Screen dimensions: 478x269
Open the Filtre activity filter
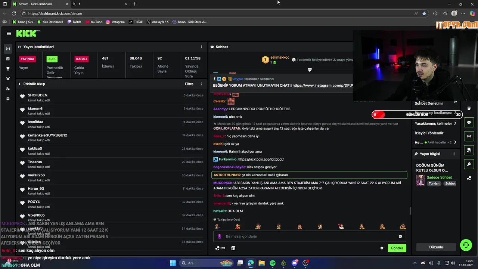[189, 84]
